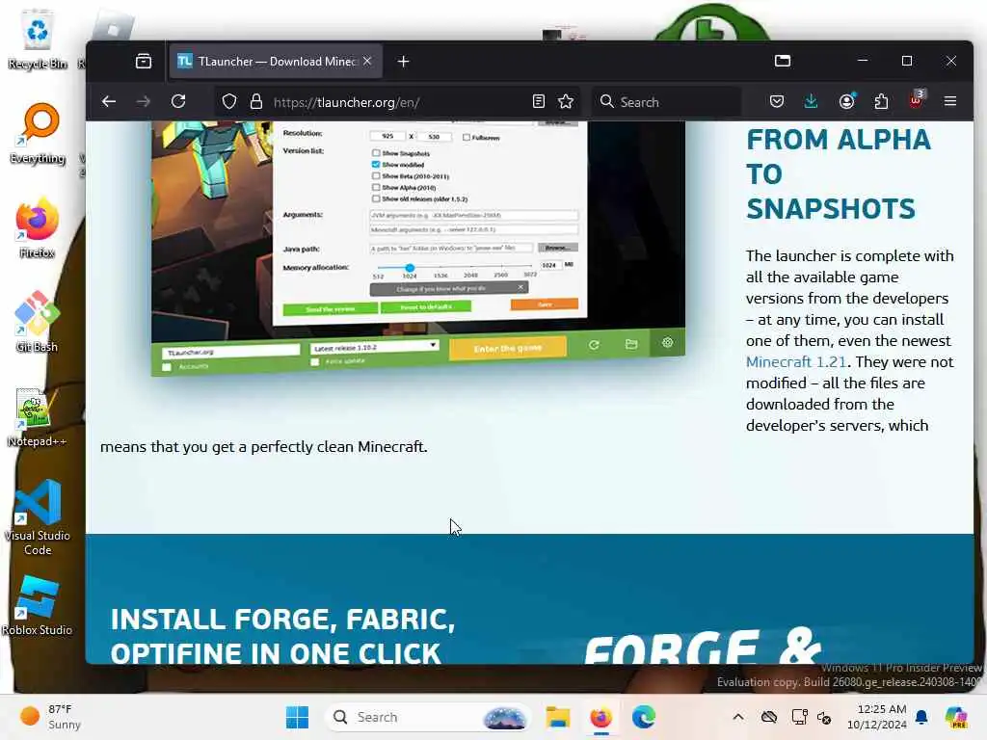Close the TLauncher tab
Image resolution: width=987 pixels, height=740 pixels.
[x=367, y=61]
